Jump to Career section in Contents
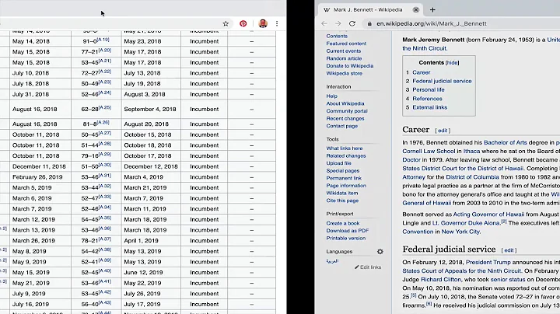560x314 pixels. tap(422, 72)
